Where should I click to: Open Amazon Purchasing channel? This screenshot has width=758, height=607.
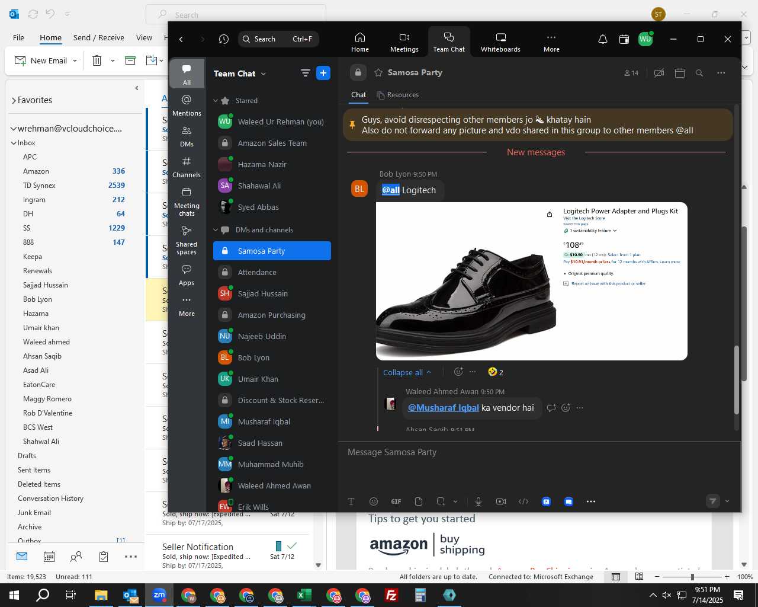272,315
